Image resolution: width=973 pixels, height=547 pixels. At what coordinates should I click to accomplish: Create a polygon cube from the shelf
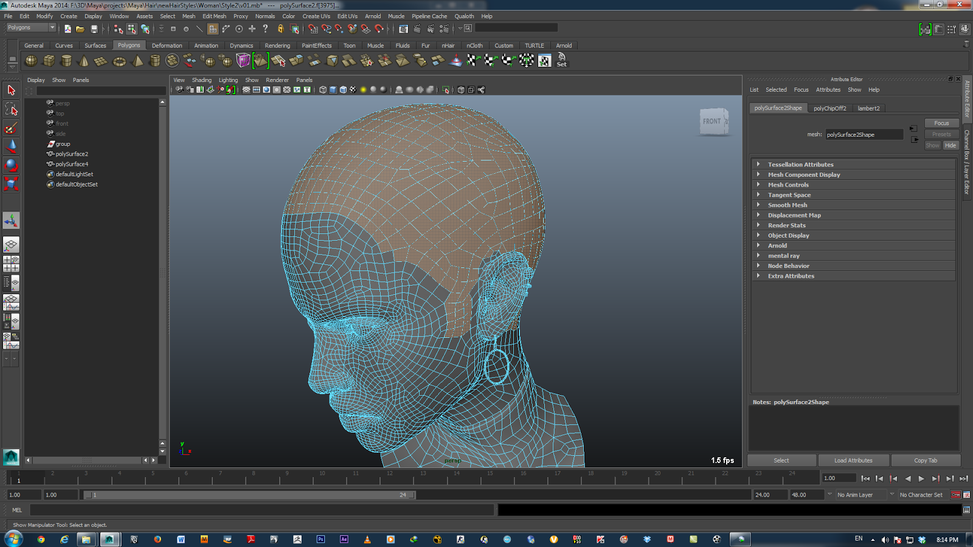pyautogui.click(x=49, y=60)
